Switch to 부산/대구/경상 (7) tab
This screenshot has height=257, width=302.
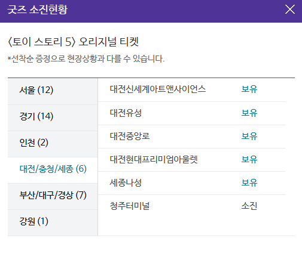(53, 196)
